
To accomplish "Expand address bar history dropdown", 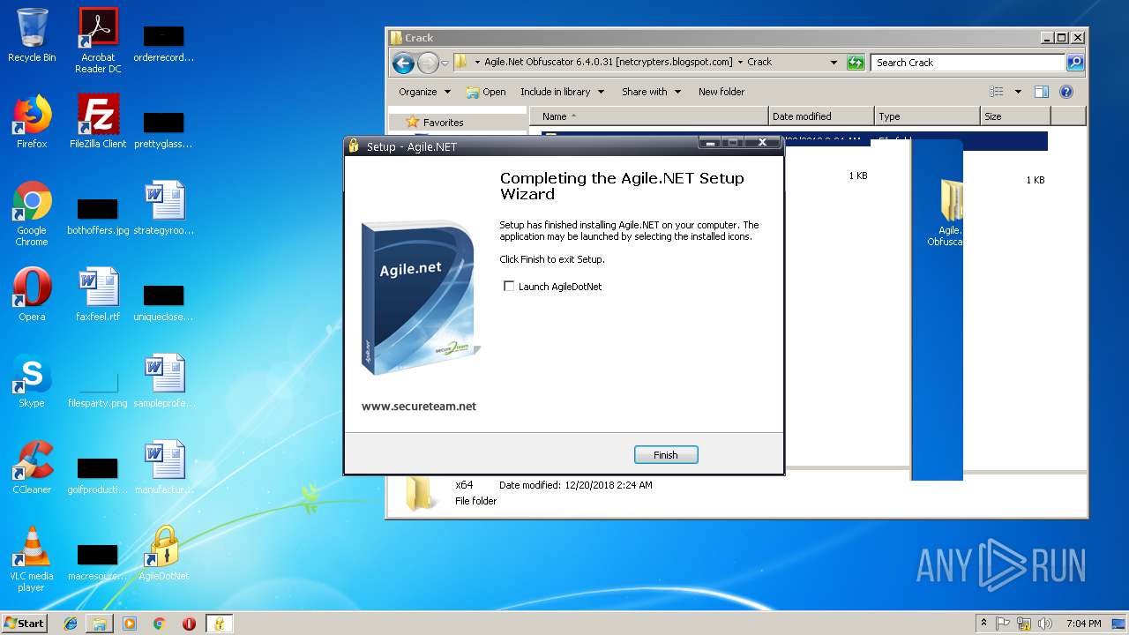I will click(834, 63).
